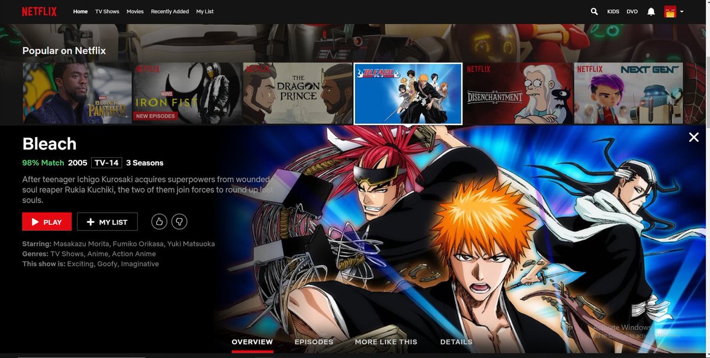This screenshot has width=710, height=358.
Task: Open the Movies menu item
Action: click(x=135, y=11)
